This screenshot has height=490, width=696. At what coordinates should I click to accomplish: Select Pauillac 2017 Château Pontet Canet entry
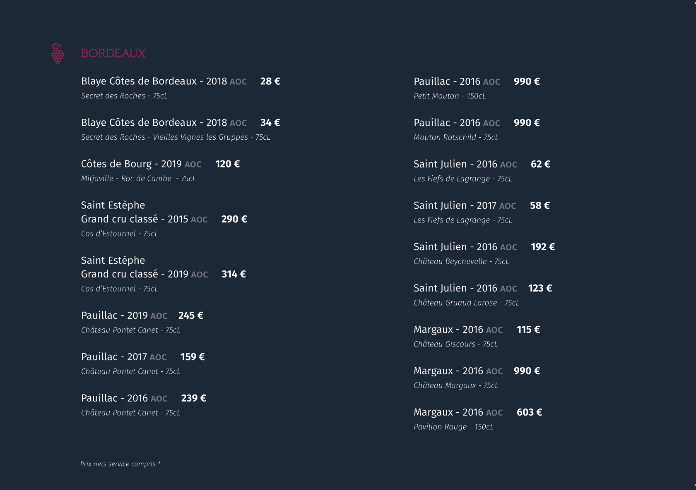(131, 364)
